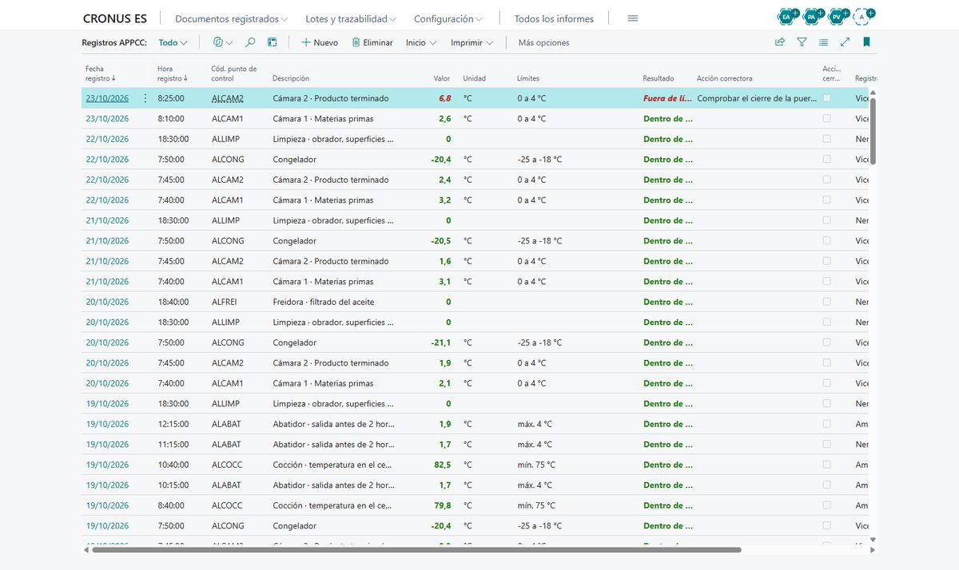Toggle the Acción cerrada checkbox on the 18:40:00 row
The image size is (959, 570).
(x=826, y=302)
